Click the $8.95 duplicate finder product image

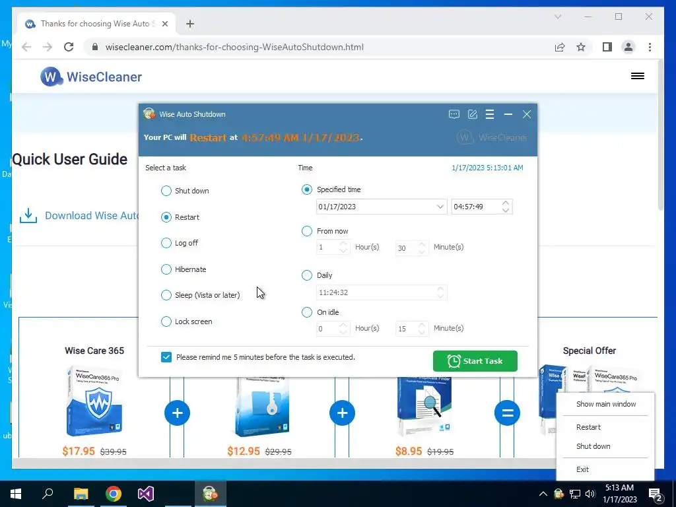point(424,407)
